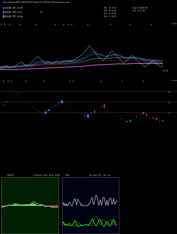This screenshot has width=177, height=234.
Task: Click the MACD panel title
Action: (x=11, y=175)
